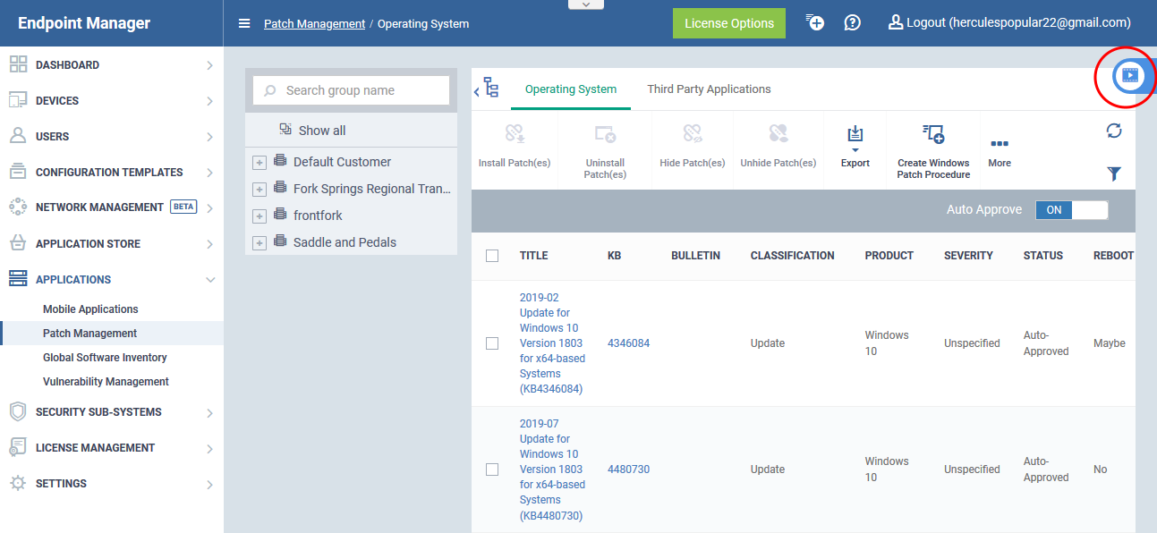This screenshot has height=533, width=1157.
Task: Click the License Management icon
Action: [x=18, y=447]
